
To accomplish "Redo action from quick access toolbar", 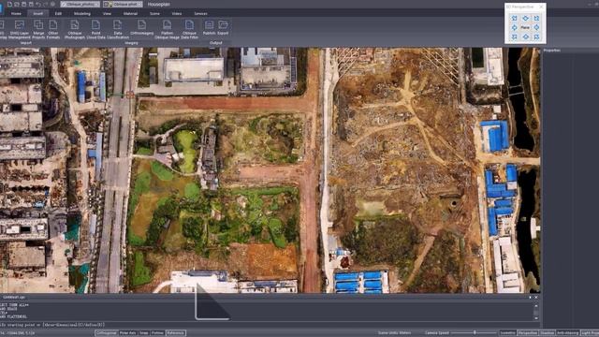I will tap(46, 4).
